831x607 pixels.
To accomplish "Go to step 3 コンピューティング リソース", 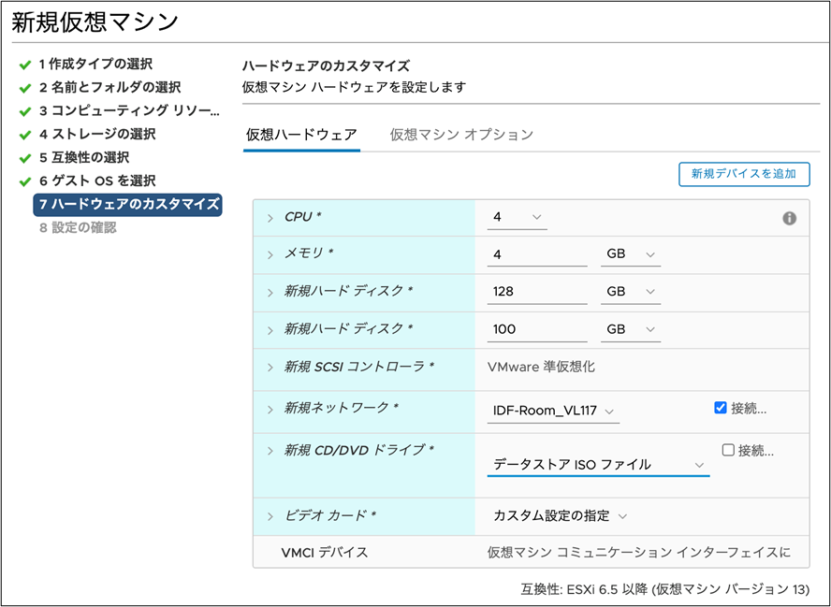I will click(129, 110).
